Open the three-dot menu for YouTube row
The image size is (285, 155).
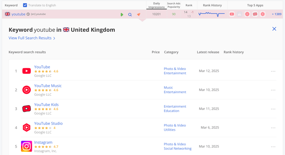point(273,71)
